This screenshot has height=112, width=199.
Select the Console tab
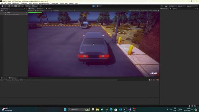pos(12,78)
